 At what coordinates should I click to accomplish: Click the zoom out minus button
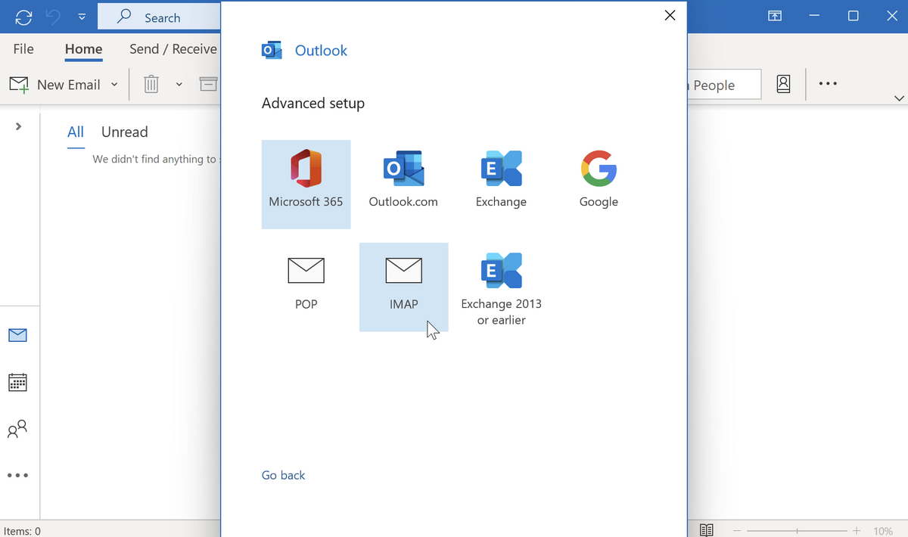pyautogui.click(x=737, y=531)
